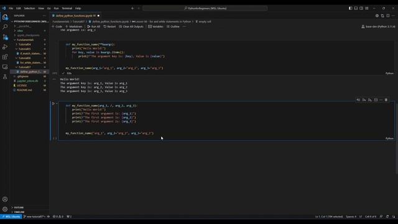Open the View menu
Screen dimensions: 398x224
[x=41, y=8]
